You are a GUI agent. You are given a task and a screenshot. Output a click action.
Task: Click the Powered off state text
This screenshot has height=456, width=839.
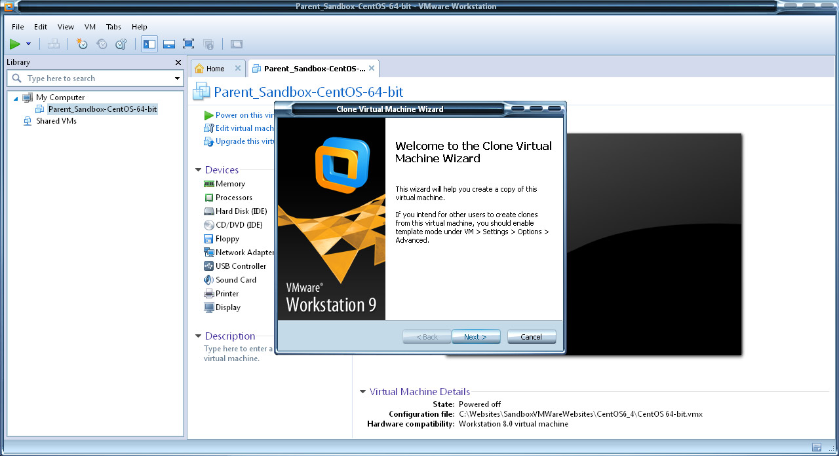coord(480,404)
